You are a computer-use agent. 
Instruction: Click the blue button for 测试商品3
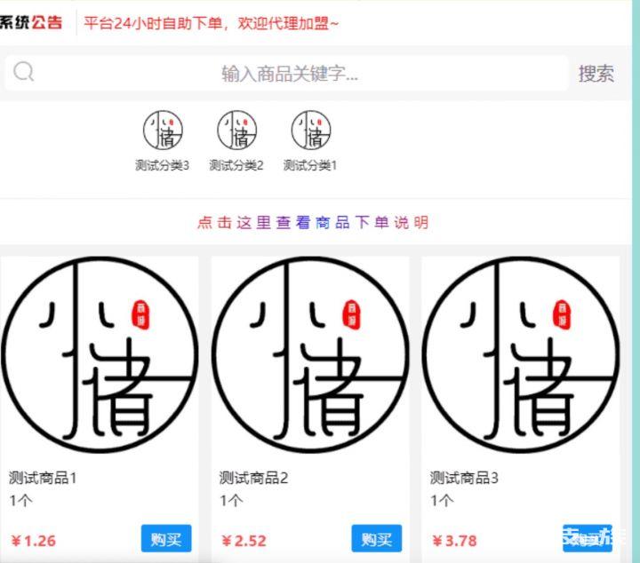[x=588, y=538]
